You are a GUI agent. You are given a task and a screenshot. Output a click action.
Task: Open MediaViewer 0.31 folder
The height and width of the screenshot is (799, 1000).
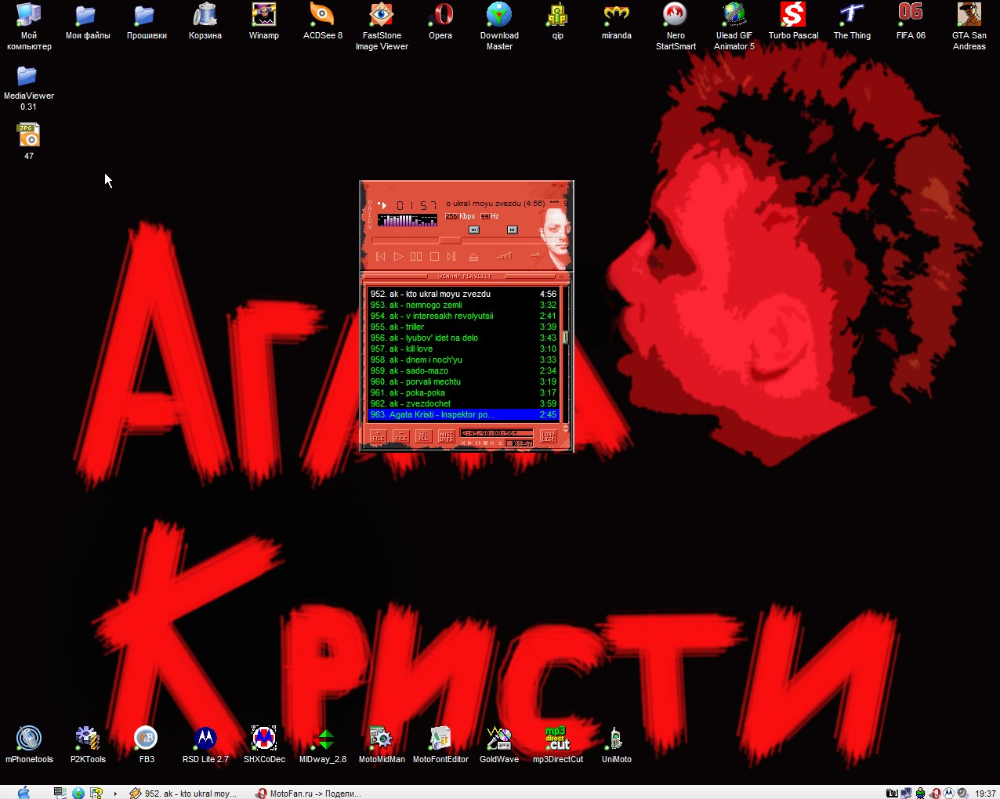[x=29, y=87]
